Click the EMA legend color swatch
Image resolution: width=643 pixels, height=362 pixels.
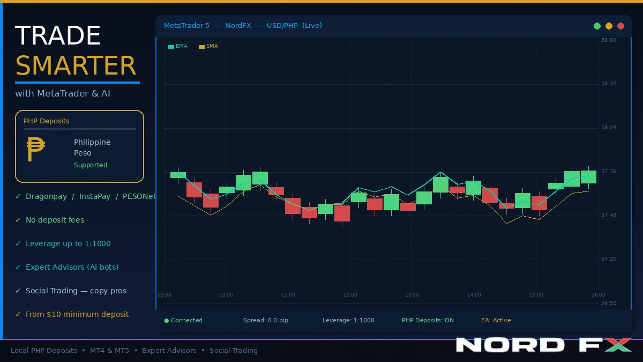(171, 47)
